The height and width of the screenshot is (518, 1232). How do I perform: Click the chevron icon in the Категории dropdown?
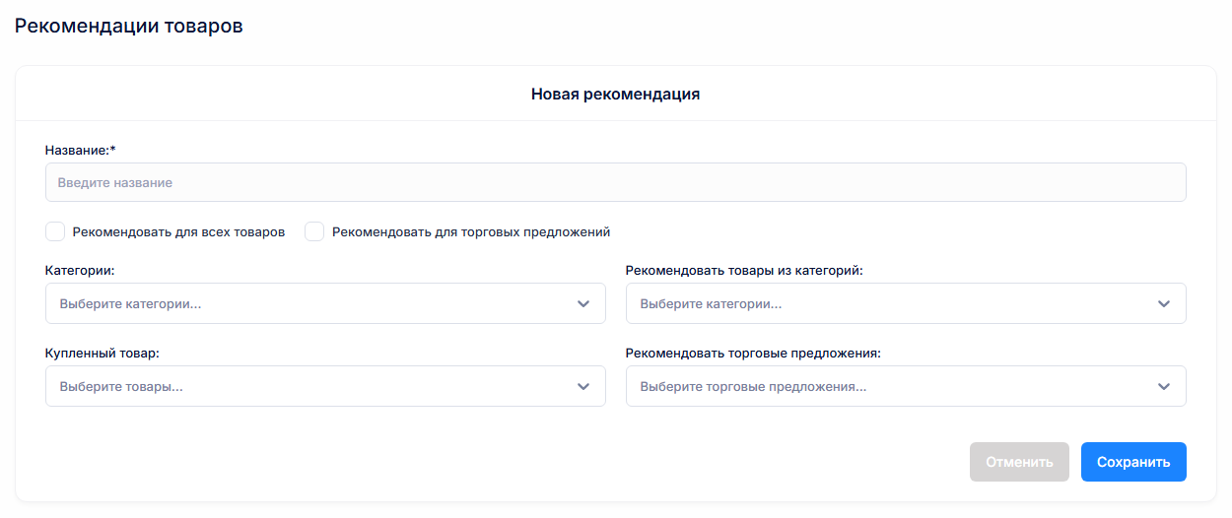tap(582, 304)
